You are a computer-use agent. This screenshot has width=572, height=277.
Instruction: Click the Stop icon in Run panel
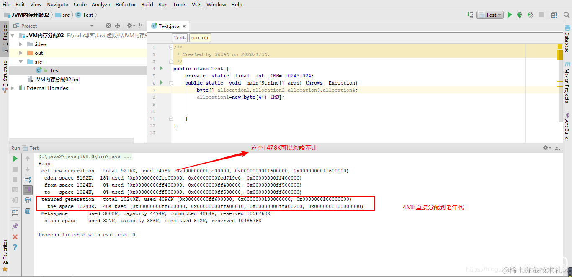pyautogui.click(x=15, y=169)
